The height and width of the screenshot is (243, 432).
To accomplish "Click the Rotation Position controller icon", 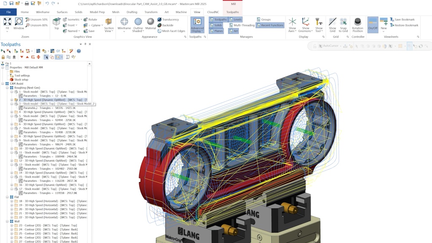I will [x=357, y=24].
